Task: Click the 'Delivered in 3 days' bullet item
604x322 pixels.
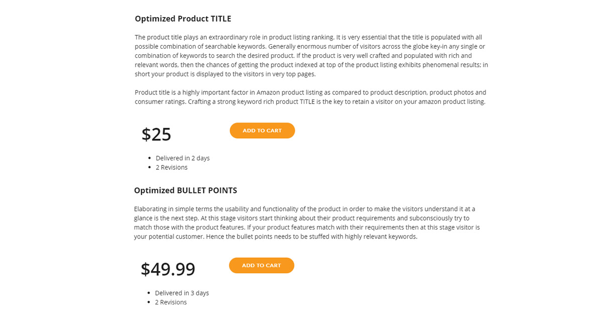Action: tap(182, 293)
